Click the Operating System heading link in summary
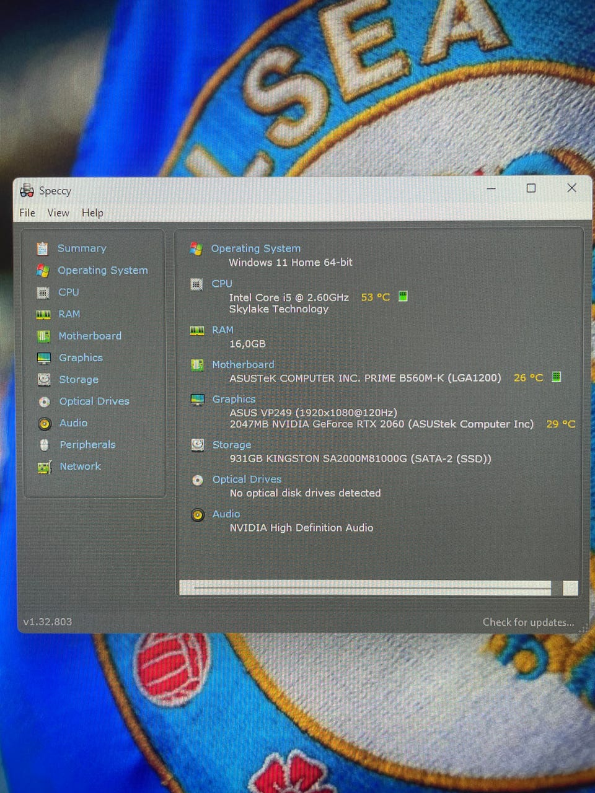Image resolution: width=595 pixels, height=793 pixels. pos(255,248)
